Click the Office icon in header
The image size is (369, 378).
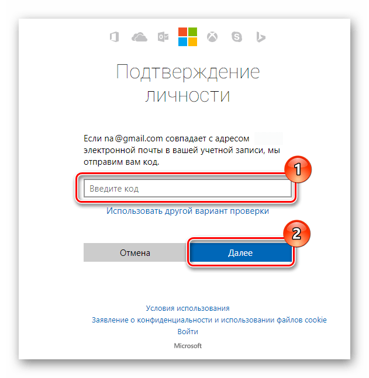tap(115, 37)
